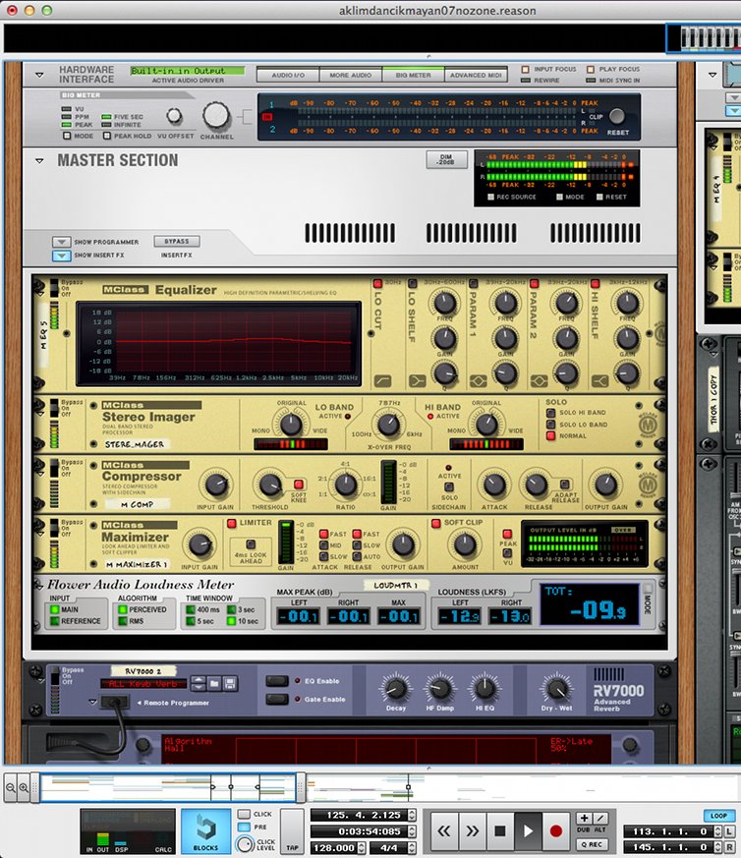The image size is (741, 858).
Task: Toggle Maximizer PEAK meter button
Action: (507, 534)
